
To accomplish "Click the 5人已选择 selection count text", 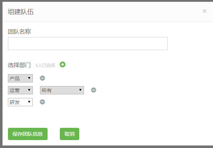I will pyautogui.click(x=45, y=66).
